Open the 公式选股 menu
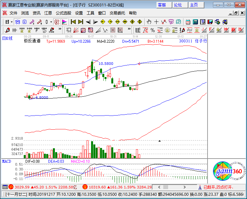 coord(64,13)
